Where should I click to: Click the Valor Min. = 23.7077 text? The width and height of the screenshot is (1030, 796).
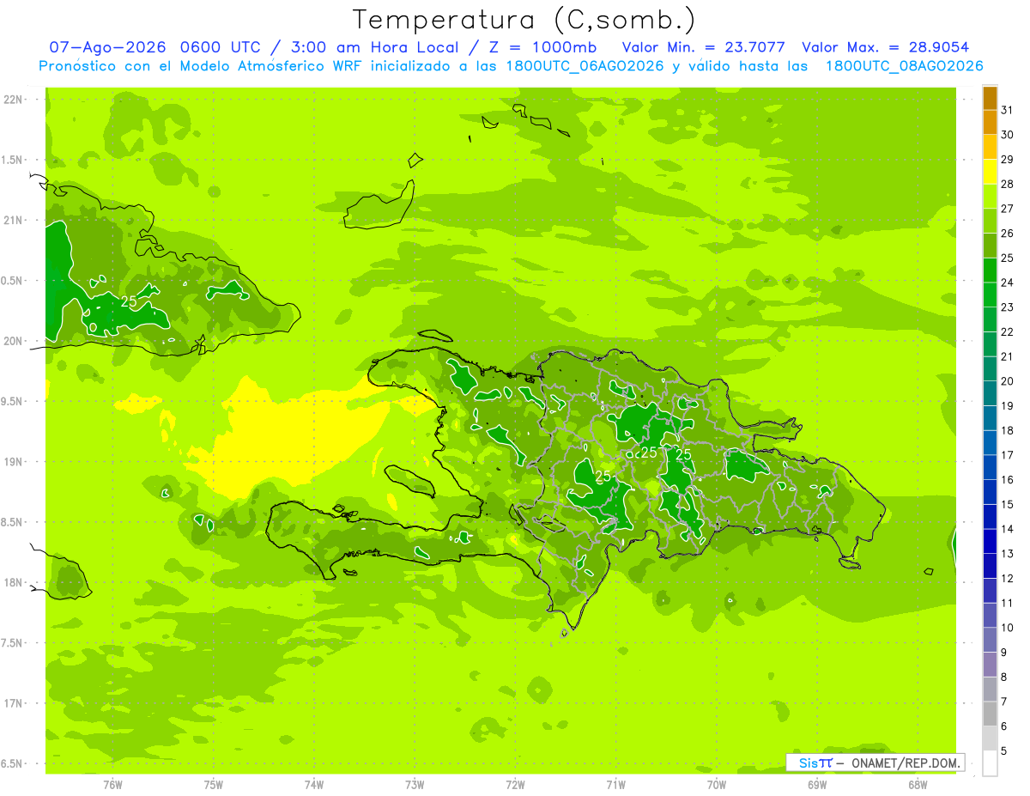click(x=703, y=47)
